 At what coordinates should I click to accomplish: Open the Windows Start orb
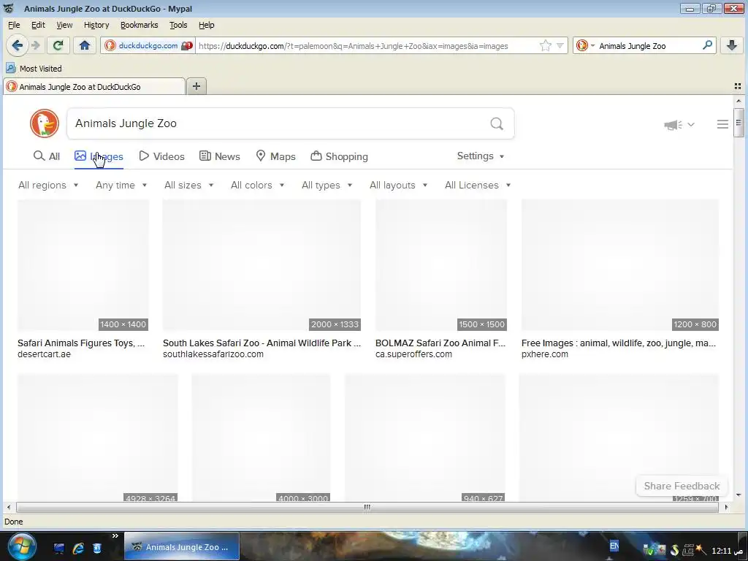coord(22,546)
